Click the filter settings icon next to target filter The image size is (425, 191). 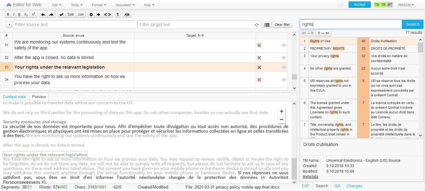click(256, 25)
